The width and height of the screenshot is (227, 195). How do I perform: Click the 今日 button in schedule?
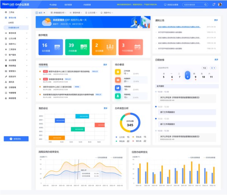[x=204, y=68]
